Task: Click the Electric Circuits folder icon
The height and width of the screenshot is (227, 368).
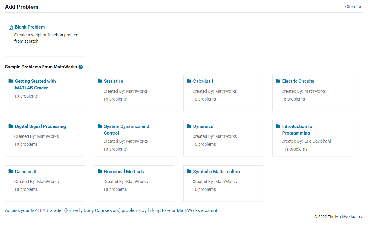Action: (x=278, y=81)
